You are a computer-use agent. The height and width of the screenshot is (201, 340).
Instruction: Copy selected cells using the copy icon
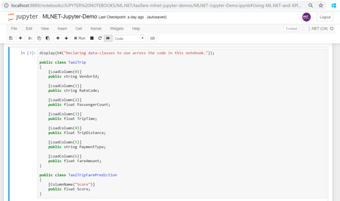point(39,38)
